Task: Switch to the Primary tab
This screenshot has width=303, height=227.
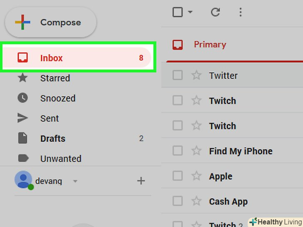Action: coord(209,44)
